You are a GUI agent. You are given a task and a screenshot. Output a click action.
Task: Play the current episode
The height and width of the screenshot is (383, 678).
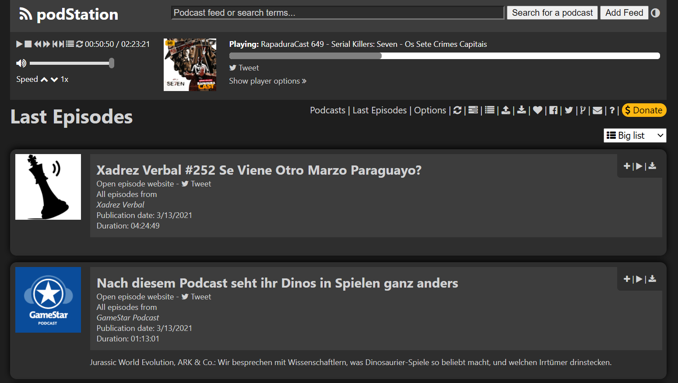tap(19, 44)
